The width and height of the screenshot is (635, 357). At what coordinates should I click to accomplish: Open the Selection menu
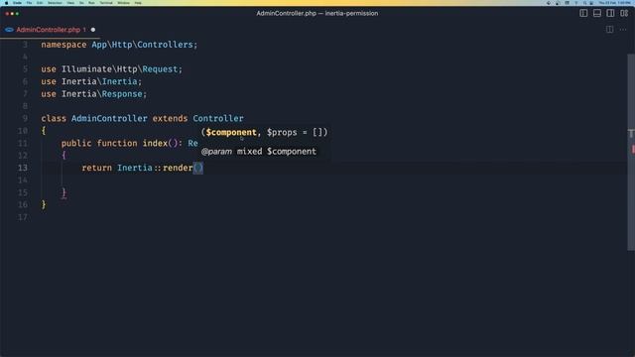(56, 3)
